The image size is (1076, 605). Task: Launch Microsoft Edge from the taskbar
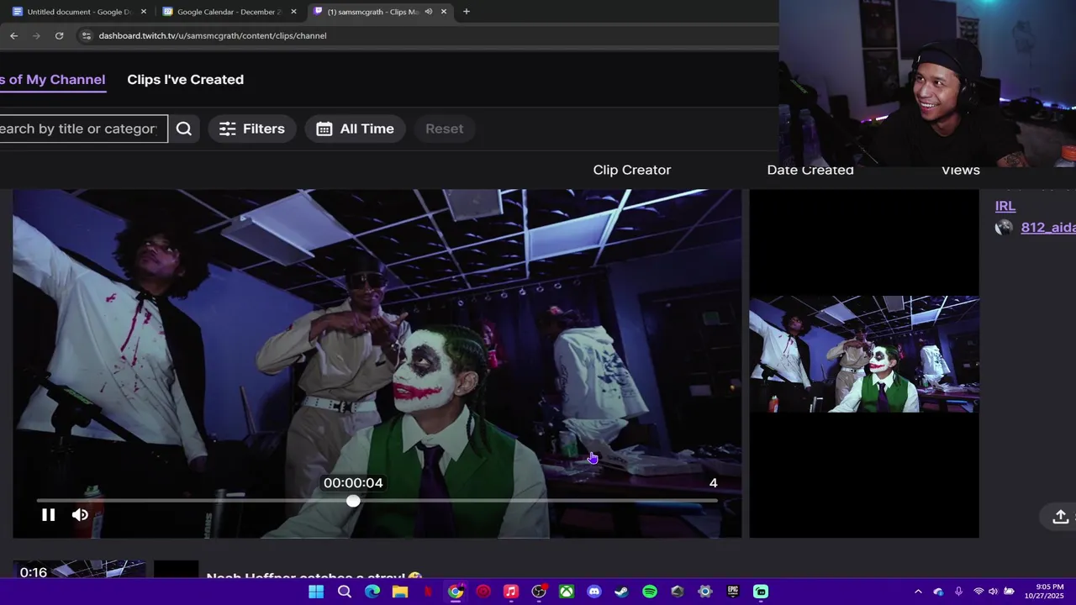click(372, 592)
